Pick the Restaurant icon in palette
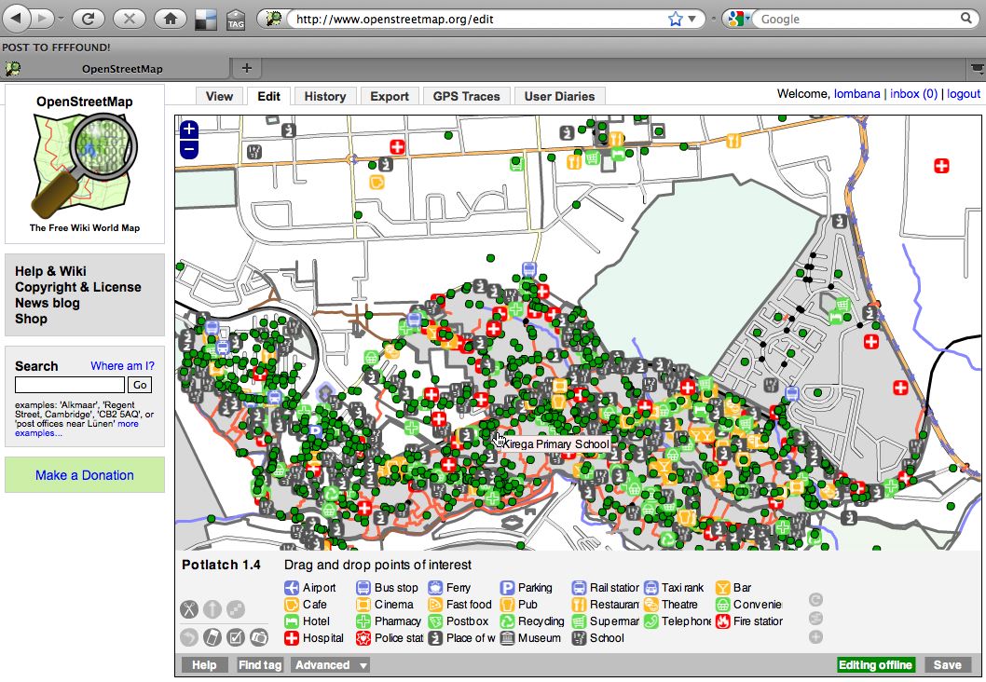This screenshot has height=682, width=986. [x=579, y=605]
